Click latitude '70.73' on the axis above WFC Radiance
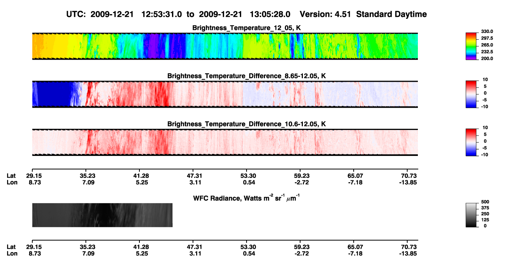512x262 pixels. pos(408,176)
